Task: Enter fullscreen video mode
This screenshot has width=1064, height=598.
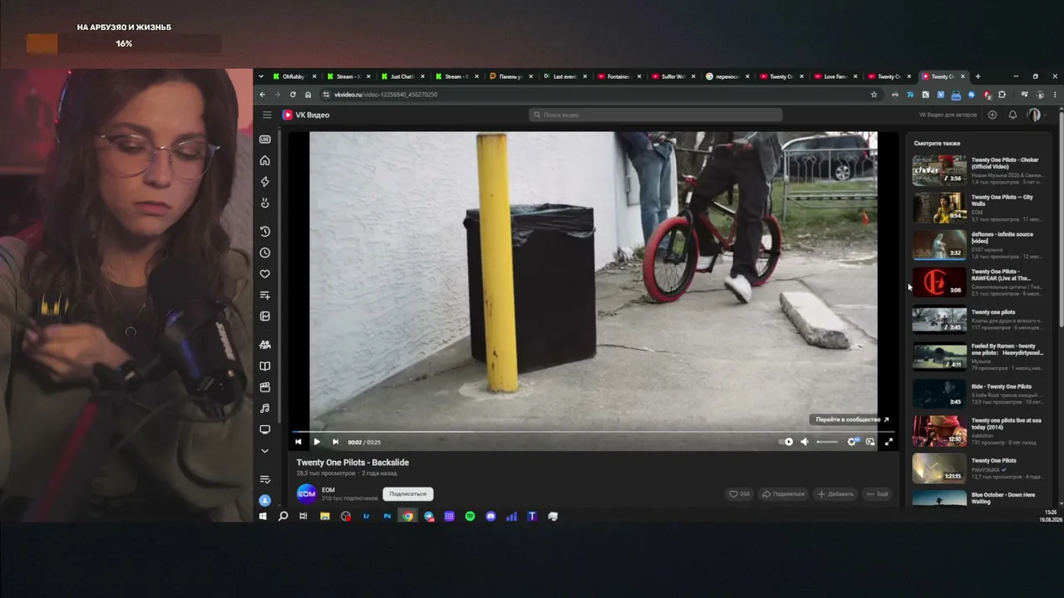Action: (889, 442)
